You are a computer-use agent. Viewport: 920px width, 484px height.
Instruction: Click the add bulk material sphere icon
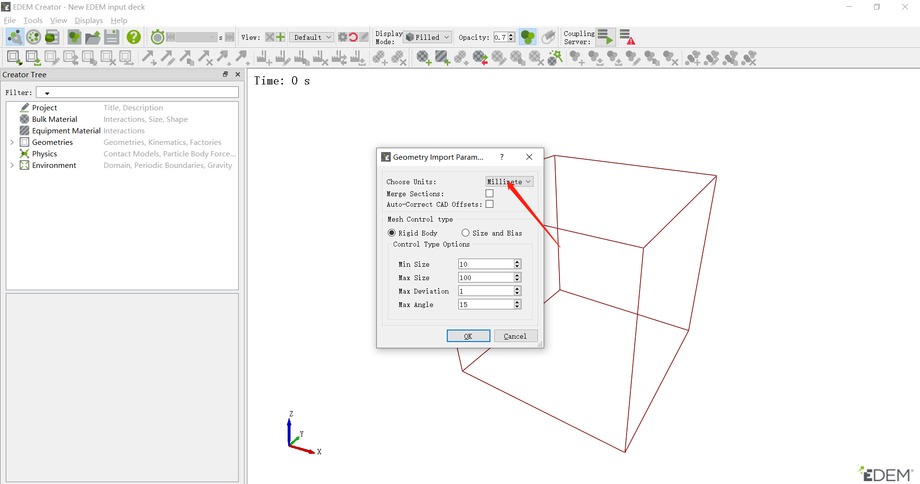pyautogui.click(x=424, y=58)
